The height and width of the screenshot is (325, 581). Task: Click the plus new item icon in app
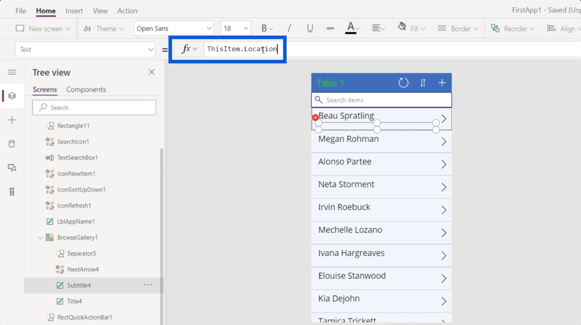click(442, 83)
